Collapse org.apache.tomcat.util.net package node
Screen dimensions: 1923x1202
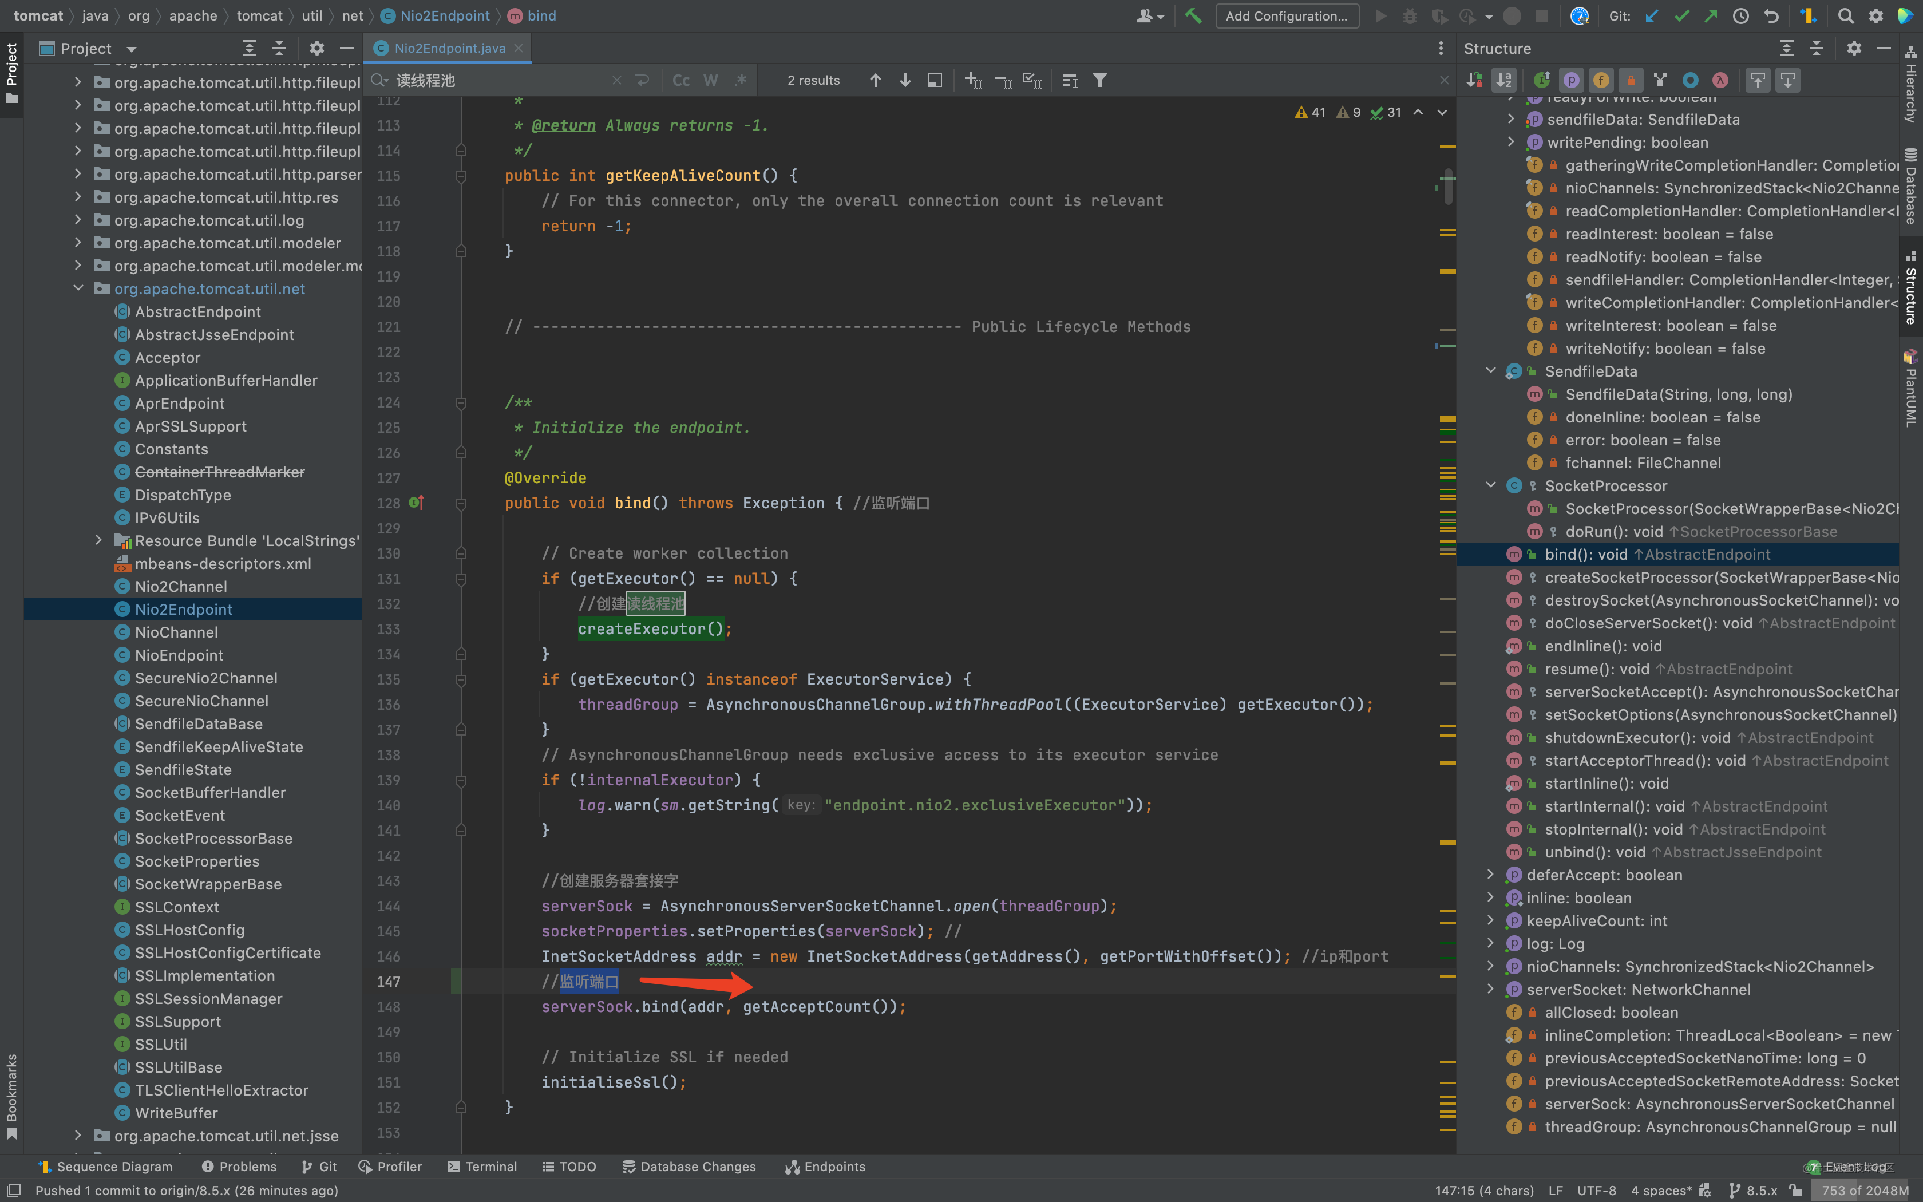77,288
